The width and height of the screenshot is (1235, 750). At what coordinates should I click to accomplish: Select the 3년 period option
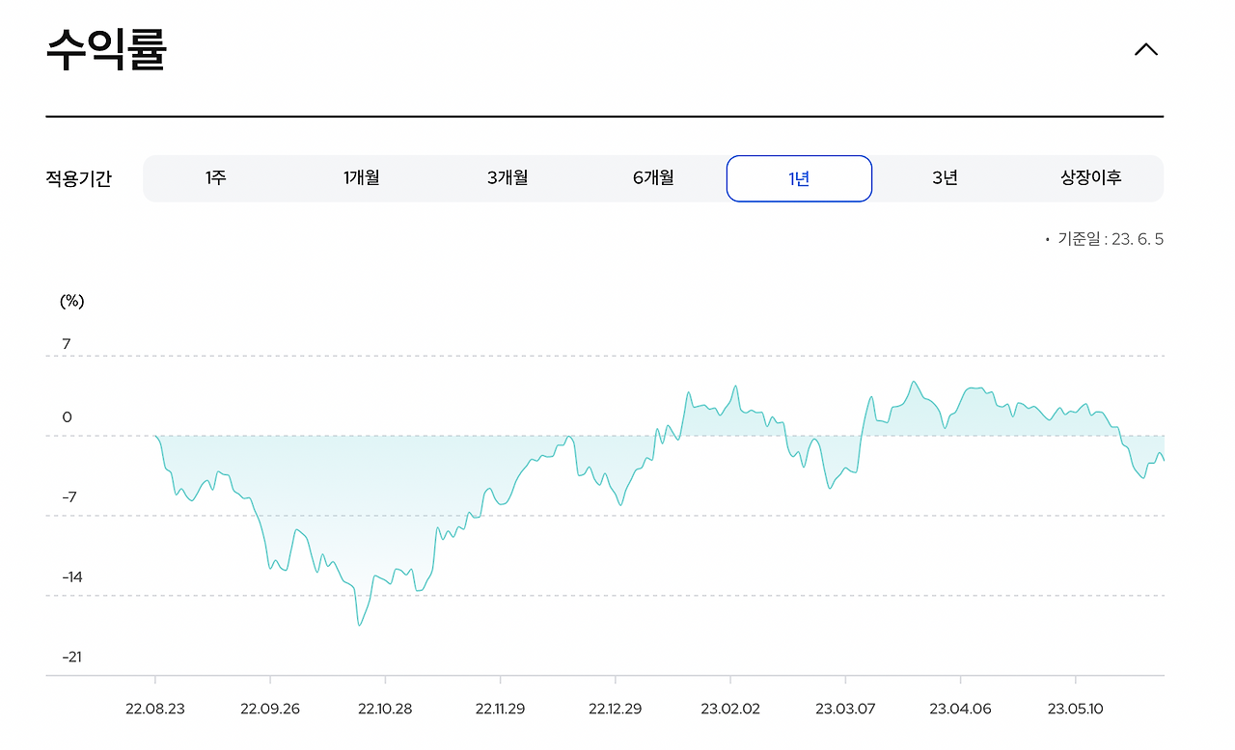[x=945, y=177]
